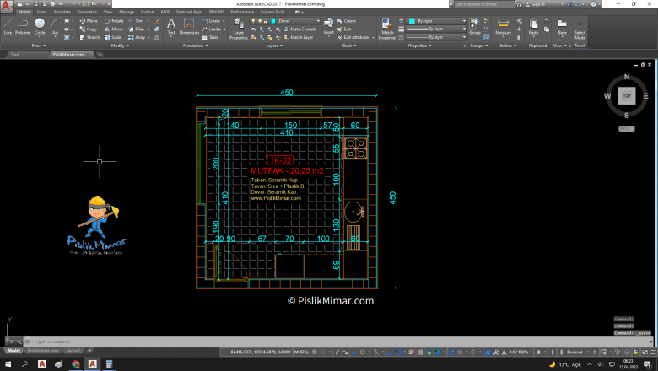Switch to the Annotate ribbon tab
Viewport: 658px width, 371px height.
click(62, 13)
